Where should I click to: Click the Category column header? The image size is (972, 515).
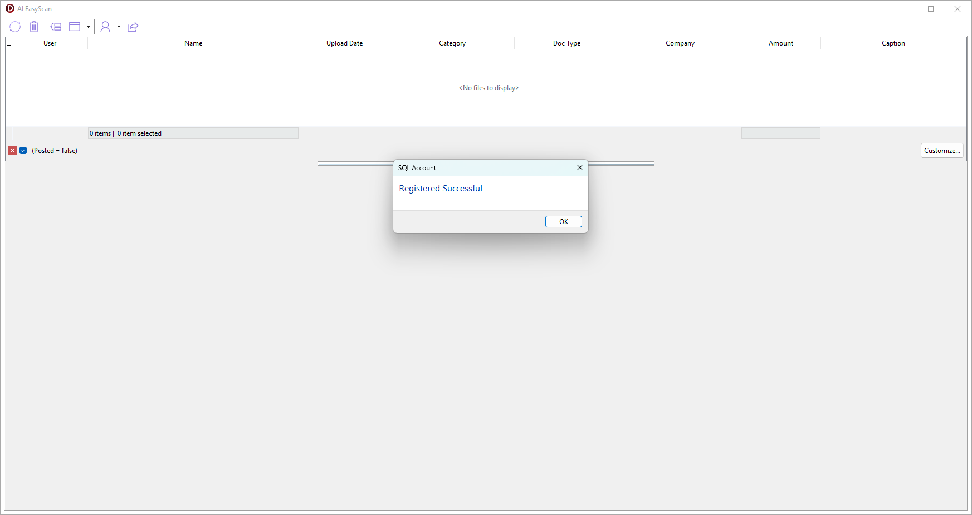[x=452, y=43]
